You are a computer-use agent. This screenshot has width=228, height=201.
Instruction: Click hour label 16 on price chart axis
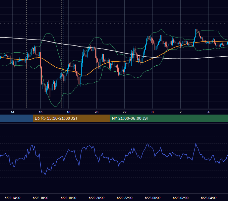[41, 112]
